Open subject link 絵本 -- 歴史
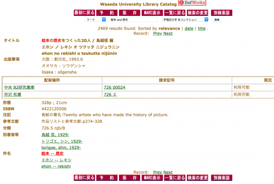Screen dimensions: 274x184 [x=53, y=153]
